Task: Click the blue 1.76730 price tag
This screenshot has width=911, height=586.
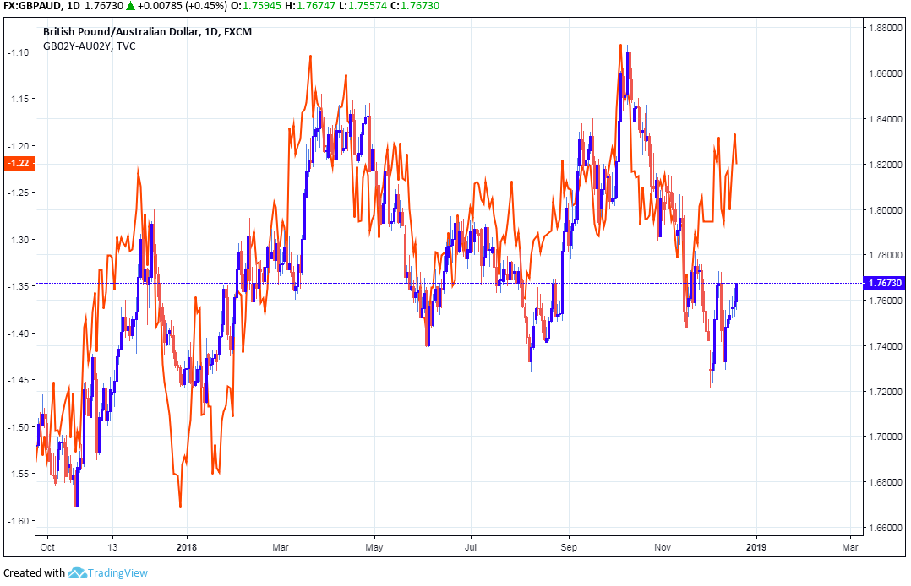Action: (885, 283)
